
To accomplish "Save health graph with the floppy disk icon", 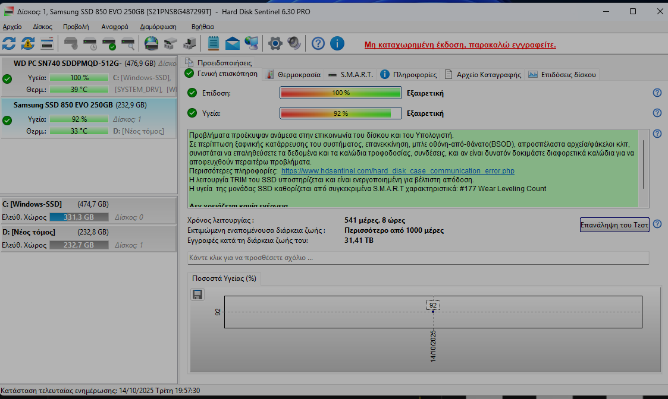I will coord(197,294).
